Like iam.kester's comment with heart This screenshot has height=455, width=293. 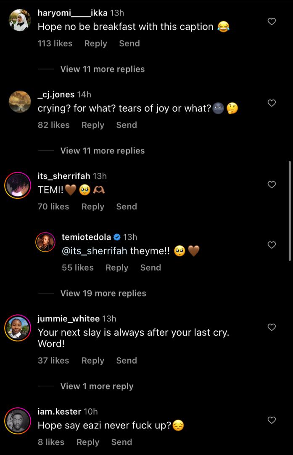[272, 420]
